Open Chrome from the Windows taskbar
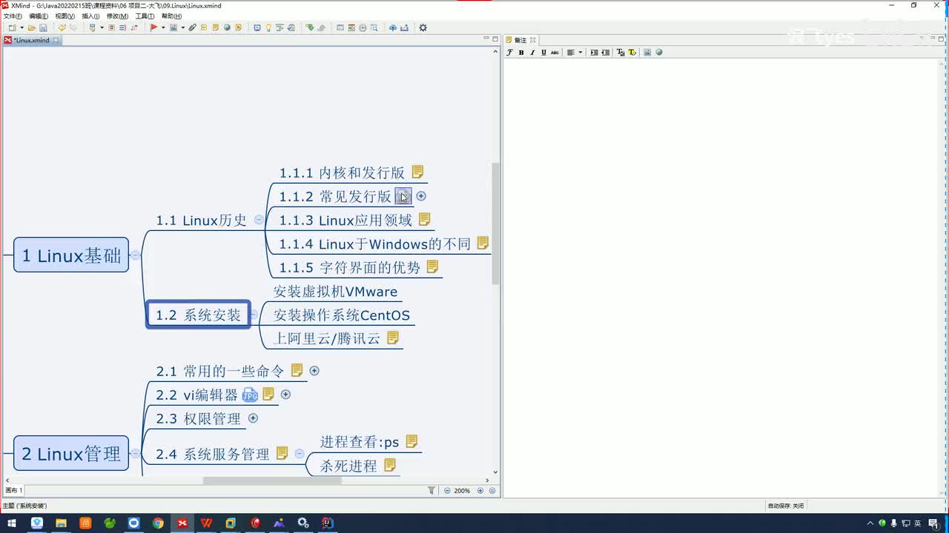This screenshot has height=533, width=949. coord(158,523)
